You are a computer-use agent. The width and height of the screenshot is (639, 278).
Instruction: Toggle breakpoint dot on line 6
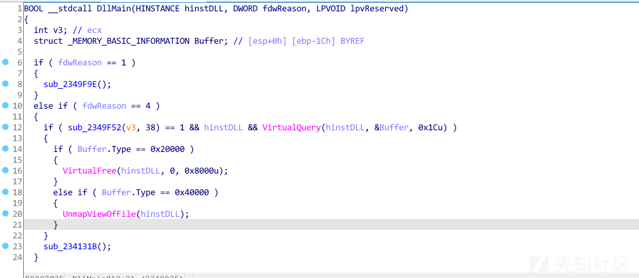(5, 62)
